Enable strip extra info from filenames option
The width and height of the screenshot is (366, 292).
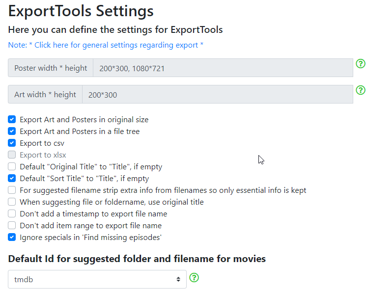(12, 190)
